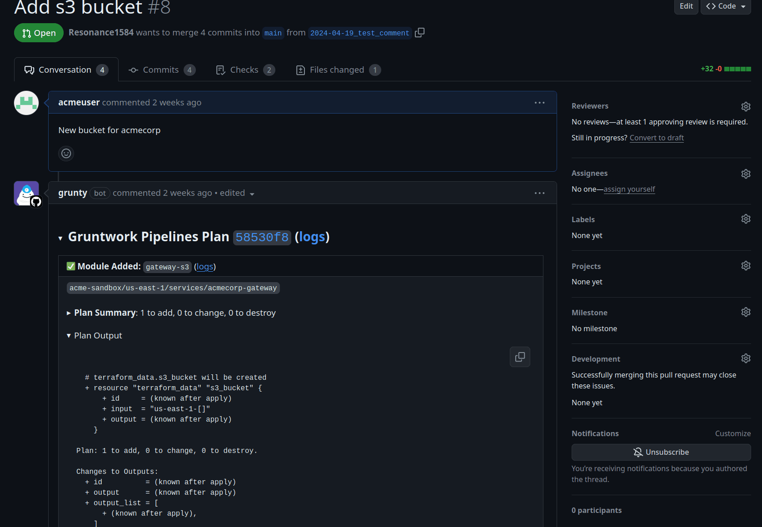Switch to the Files changed tab
Image resolution: width=762 pixels, height=527 pixels.
click(338, 70)
